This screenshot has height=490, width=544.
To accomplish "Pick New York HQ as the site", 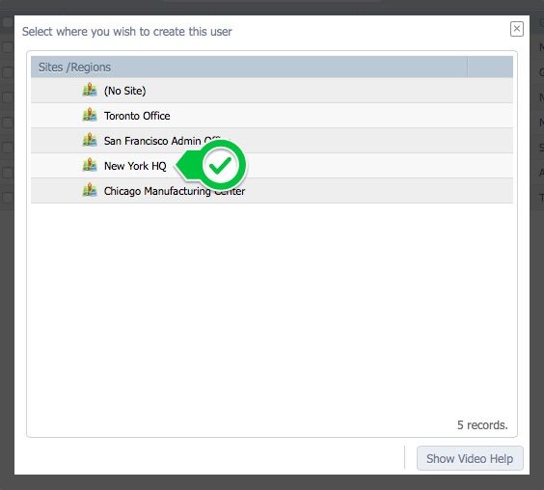I will pos(272,166).
